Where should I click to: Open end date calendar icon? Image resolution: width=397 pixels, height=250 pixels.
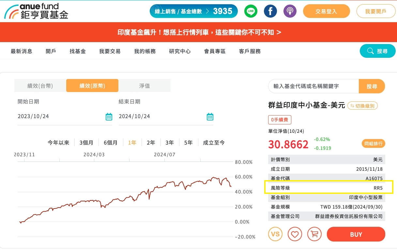point(210,117)
